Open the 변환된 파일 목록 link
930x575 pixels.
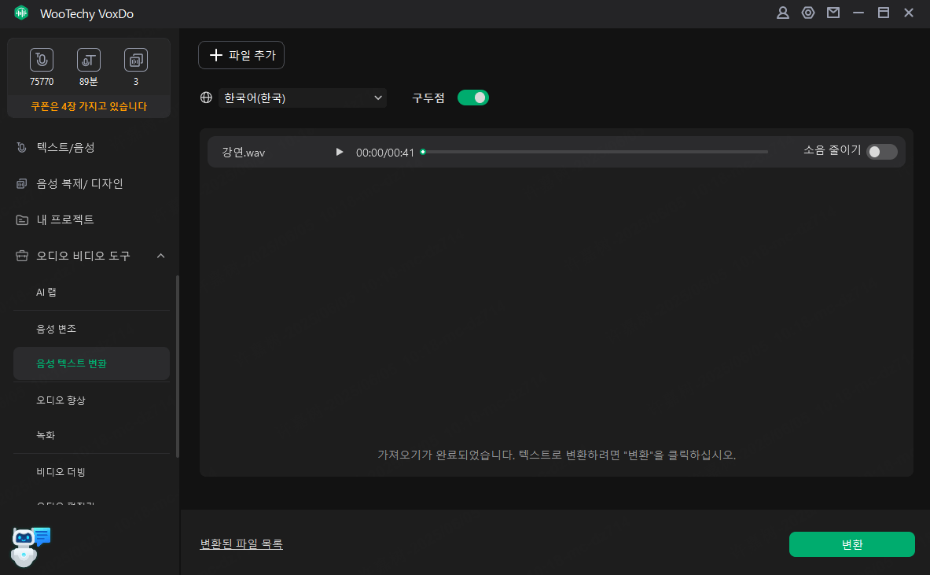(241, 544)
